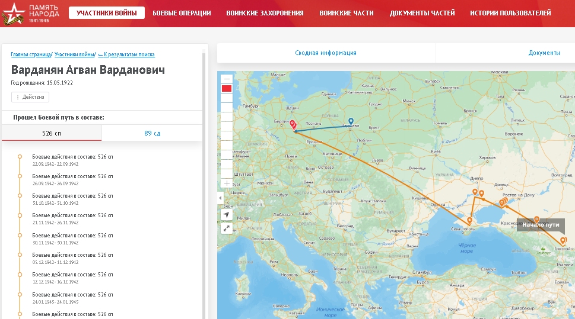Go to Главная страница breadcrumb link
575x319 pixels.
[x=31, y=54]
